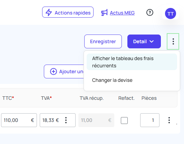
Task: Open the Actus MEG link
Action: 122,13
